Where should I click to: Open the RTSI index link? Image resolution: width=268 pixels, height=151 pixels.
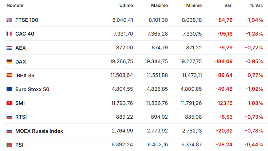tap(21, 117)
